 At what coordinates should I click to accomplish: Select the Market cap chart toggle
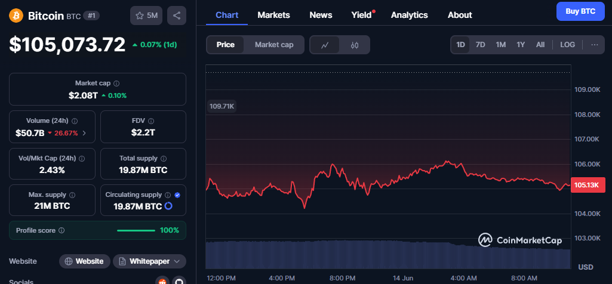pos(274,45)
